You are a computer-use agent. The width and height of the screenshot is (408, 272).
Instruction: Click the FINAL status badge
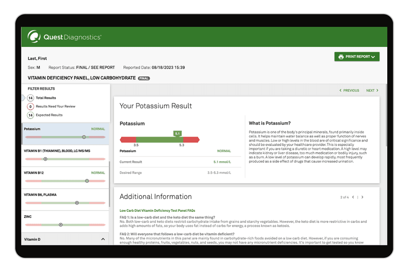click(144, 78)
